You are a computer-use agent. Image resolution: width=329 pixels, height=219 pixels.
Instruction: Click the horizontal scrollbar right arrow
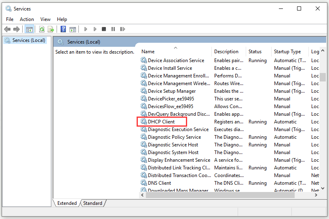(x=316, y=195)
